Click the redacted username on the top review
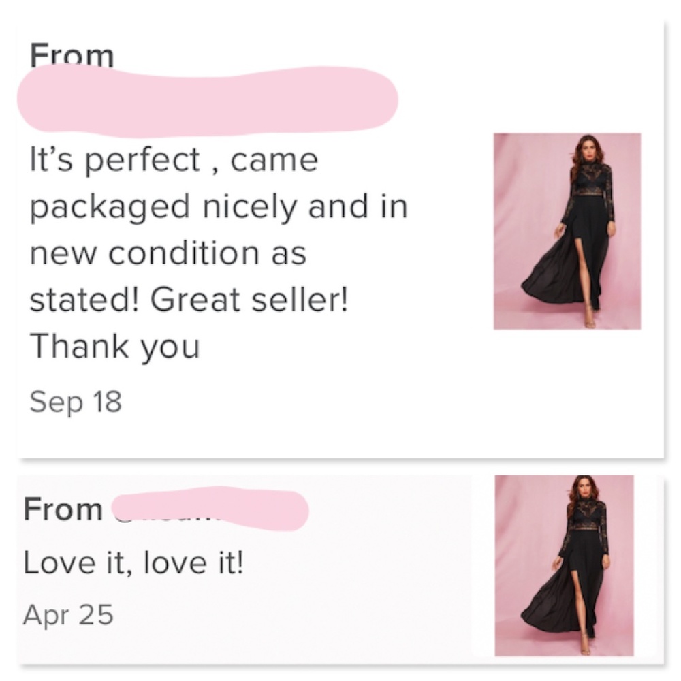Image resolution: width=681 pixels, height=681 pixels. tap(208, 100)
